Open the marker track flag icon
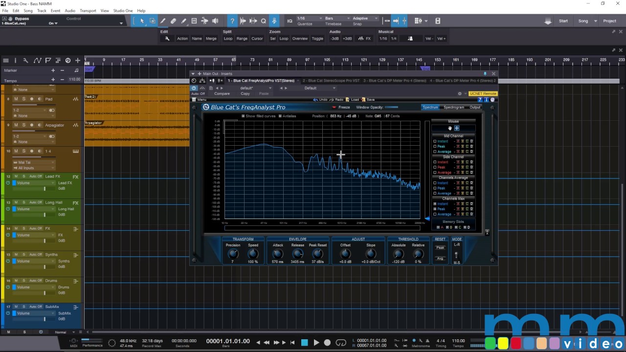Screen dimensions: 626x352 [x=48, y=61]
